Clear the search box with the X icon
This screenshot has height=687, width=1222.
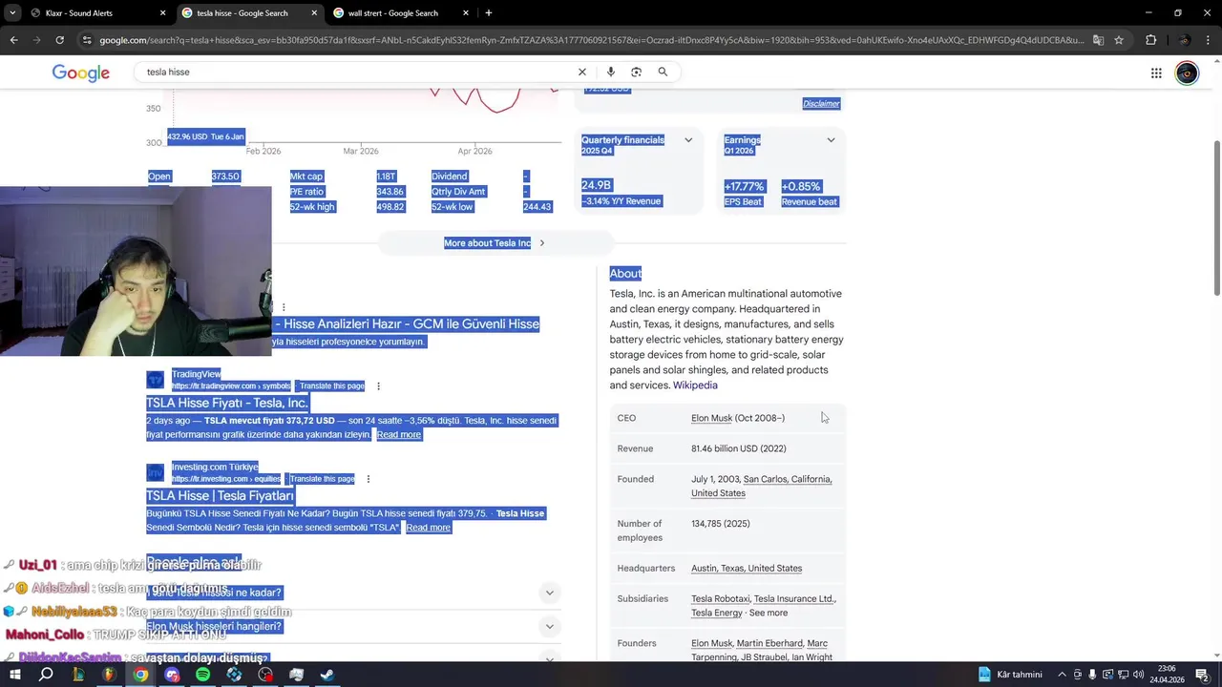click(x=582, y=72)
